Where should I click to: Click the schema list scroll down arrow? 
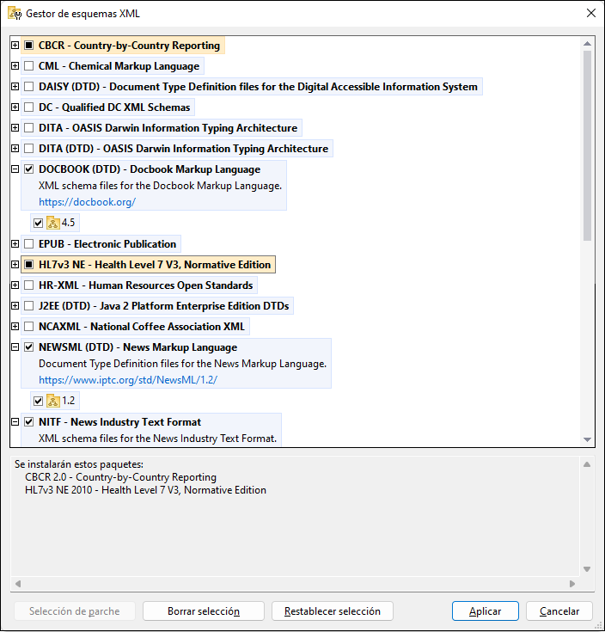pyautogui.click(x=588, y=439)
